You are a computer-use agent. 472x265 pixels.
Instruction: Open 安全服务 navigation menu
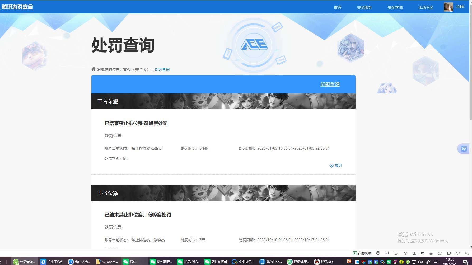364,7
